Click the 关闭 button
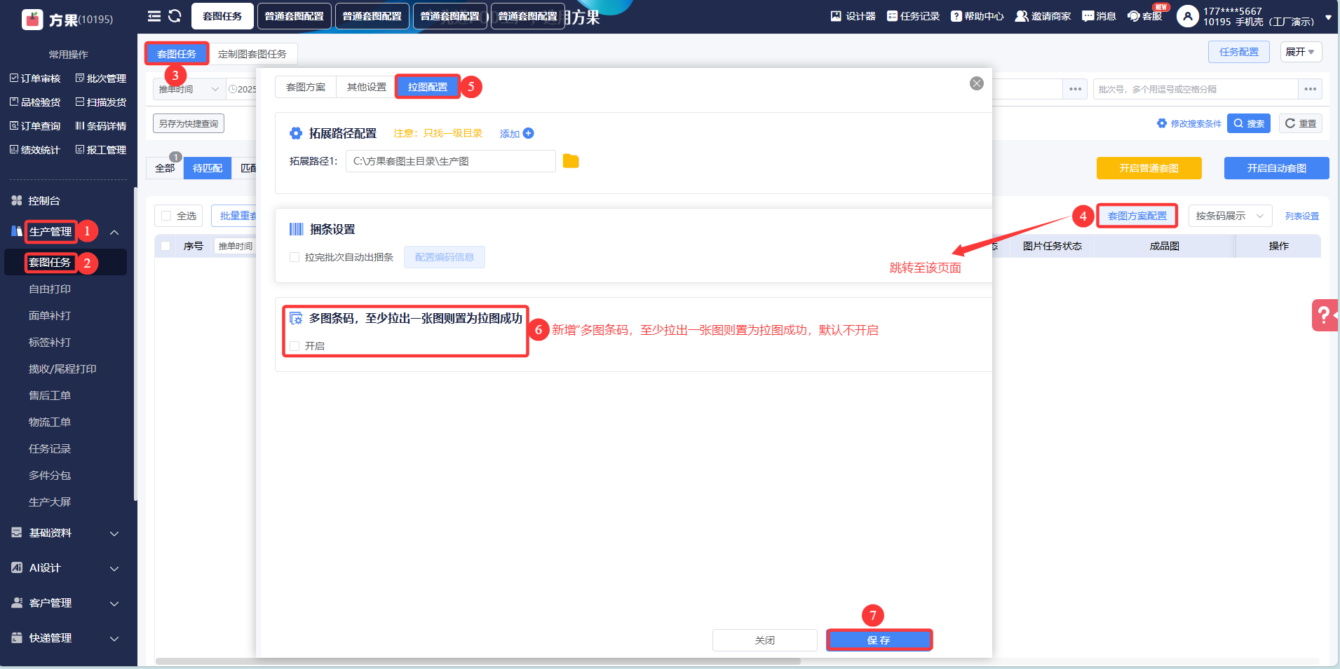Screen dimensions: 1340x669 point(765,640)
